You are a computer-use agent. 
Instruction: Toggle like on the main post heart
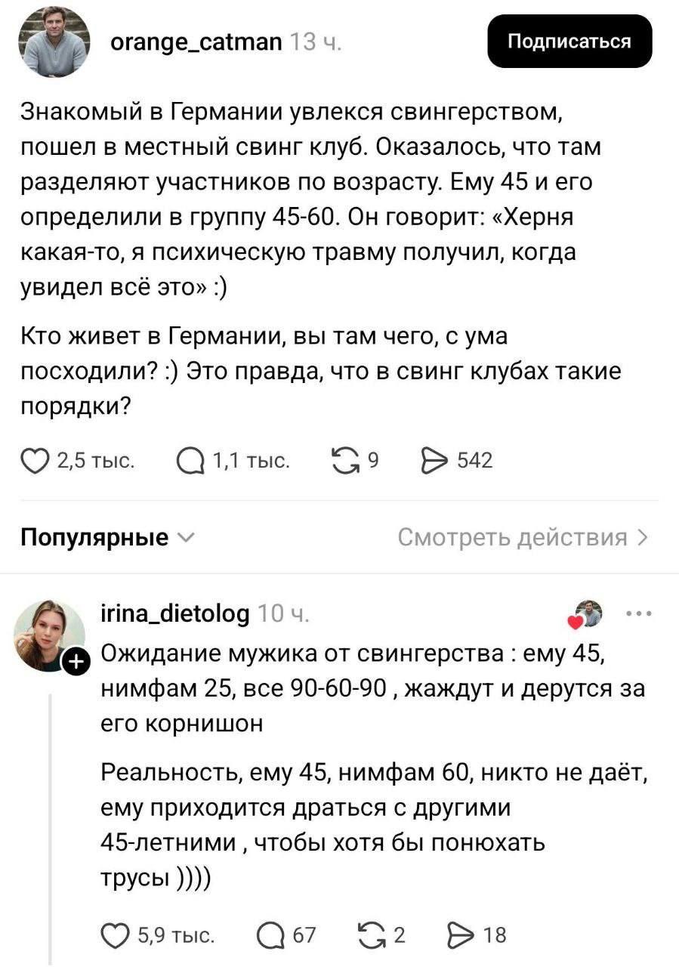click(35, 459)
